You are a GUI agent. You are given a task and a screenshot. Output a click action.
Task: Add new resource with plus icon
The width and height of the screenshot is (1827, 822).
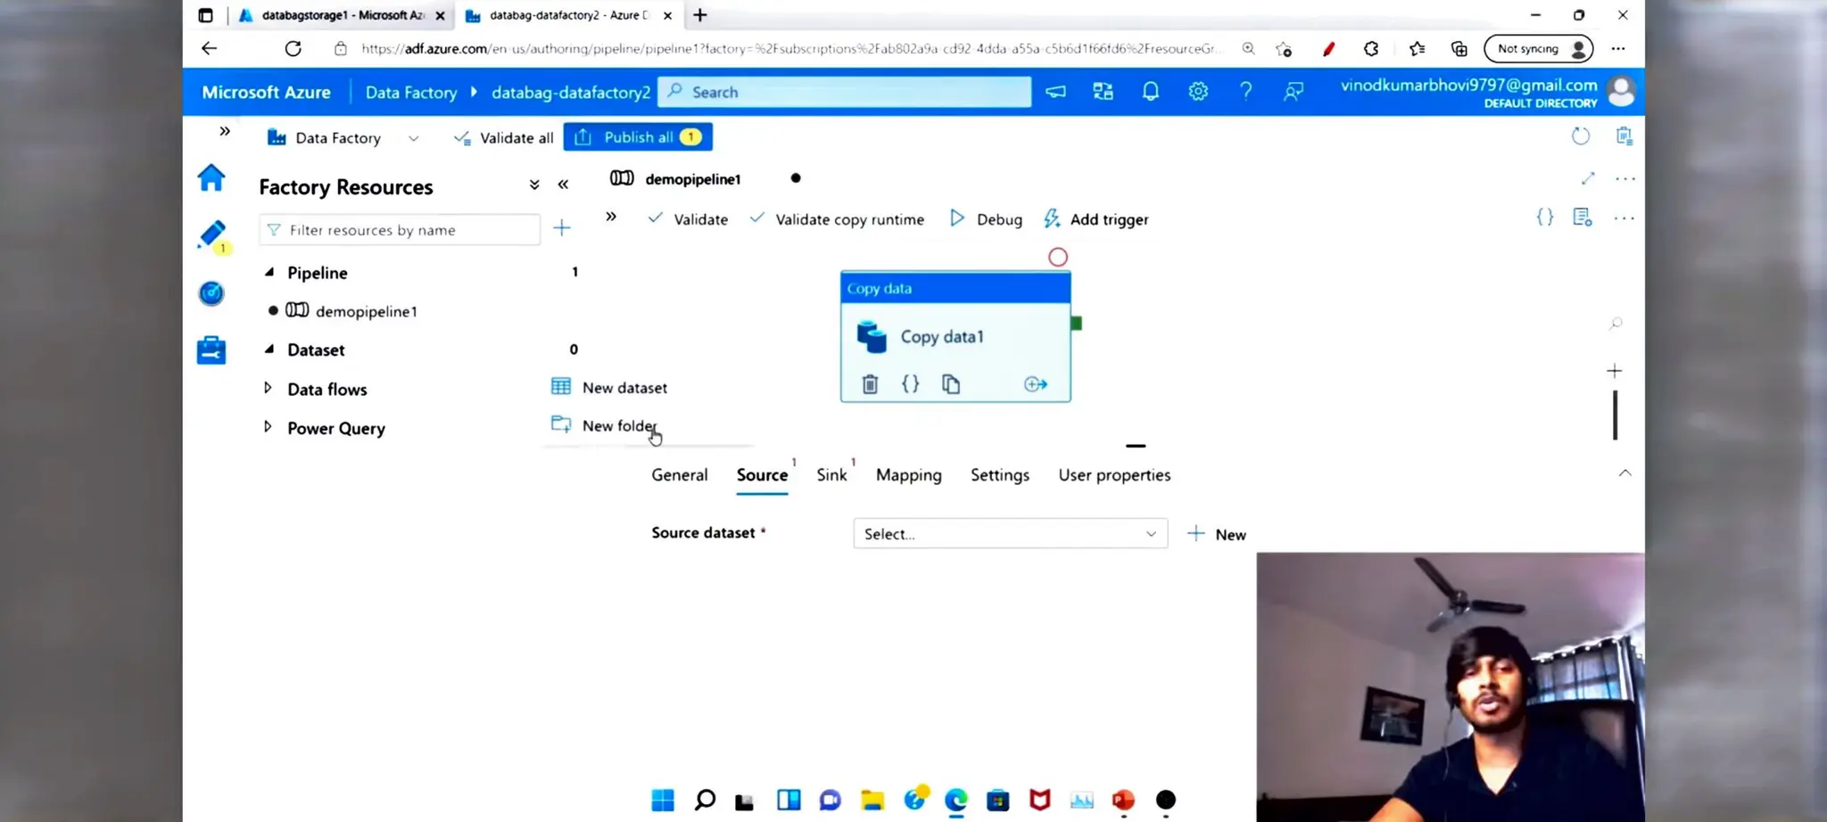pyautogui.click(x=562, y=228)
